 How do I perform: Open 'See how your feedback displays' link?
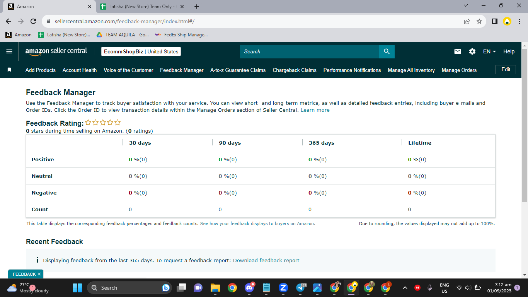pos(257,224)
